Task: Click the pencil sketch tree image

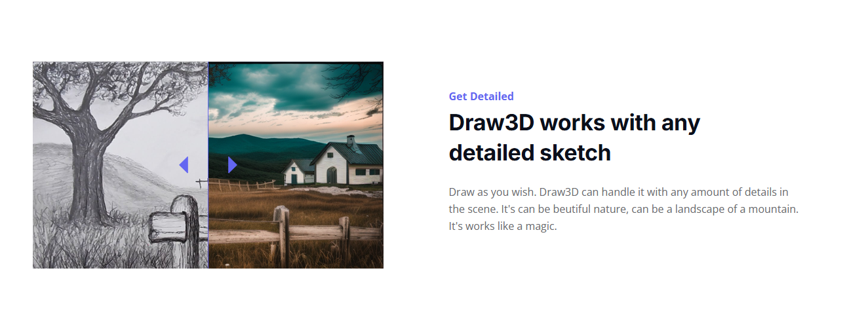Action: [x=121, y=165]
